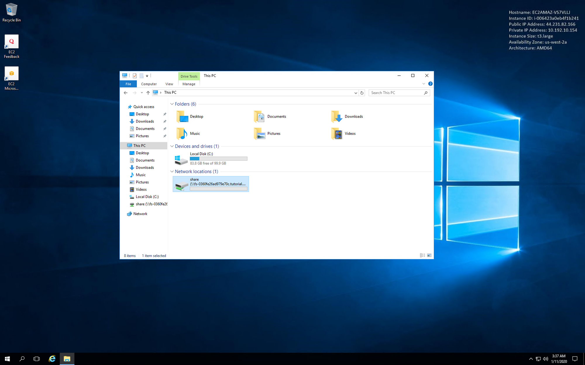Open the address bar history dropdown
This screenshot has width=585, height=365.
point(356,93)
